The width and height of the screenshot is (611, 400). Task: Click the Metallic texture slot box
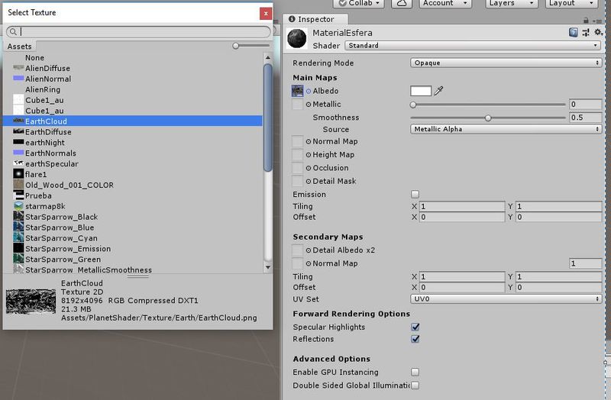(x=297, y=104)
